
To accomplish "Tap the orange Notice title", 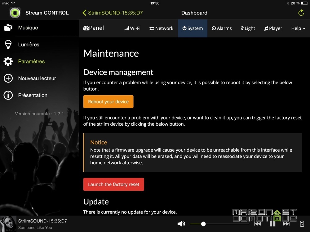I will tap(99, 142).
